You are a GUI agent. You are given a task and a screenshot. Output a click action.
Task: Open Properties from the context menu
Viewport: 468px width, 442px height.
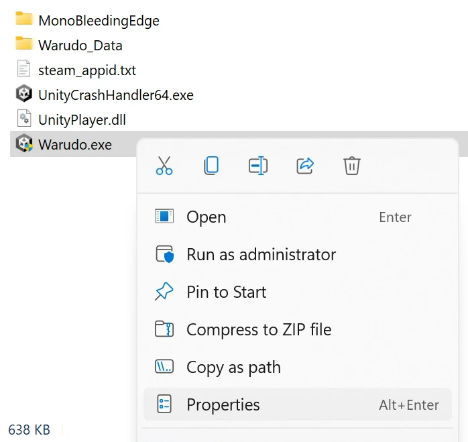point(297,404)
